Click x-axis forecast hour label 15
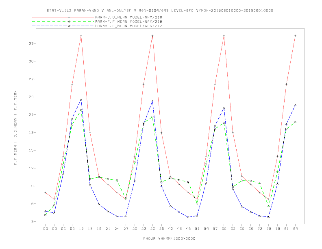 click(x=90, y=229)
